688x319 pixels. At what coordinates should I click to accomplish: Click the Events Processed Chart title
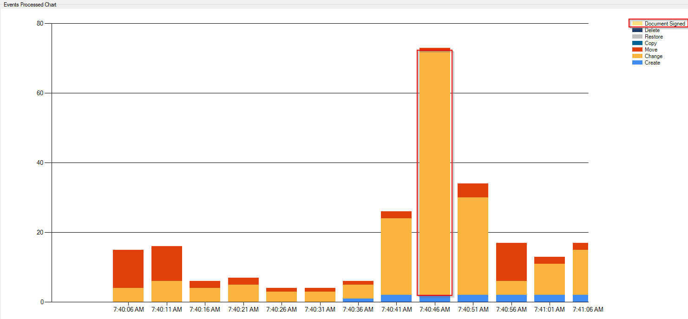(x=31, y=4)
